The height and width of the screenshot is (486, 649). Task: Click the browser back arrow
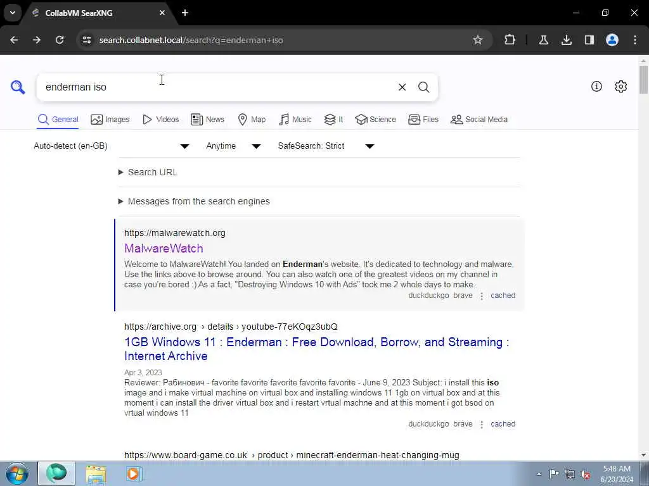coord(14,40)
